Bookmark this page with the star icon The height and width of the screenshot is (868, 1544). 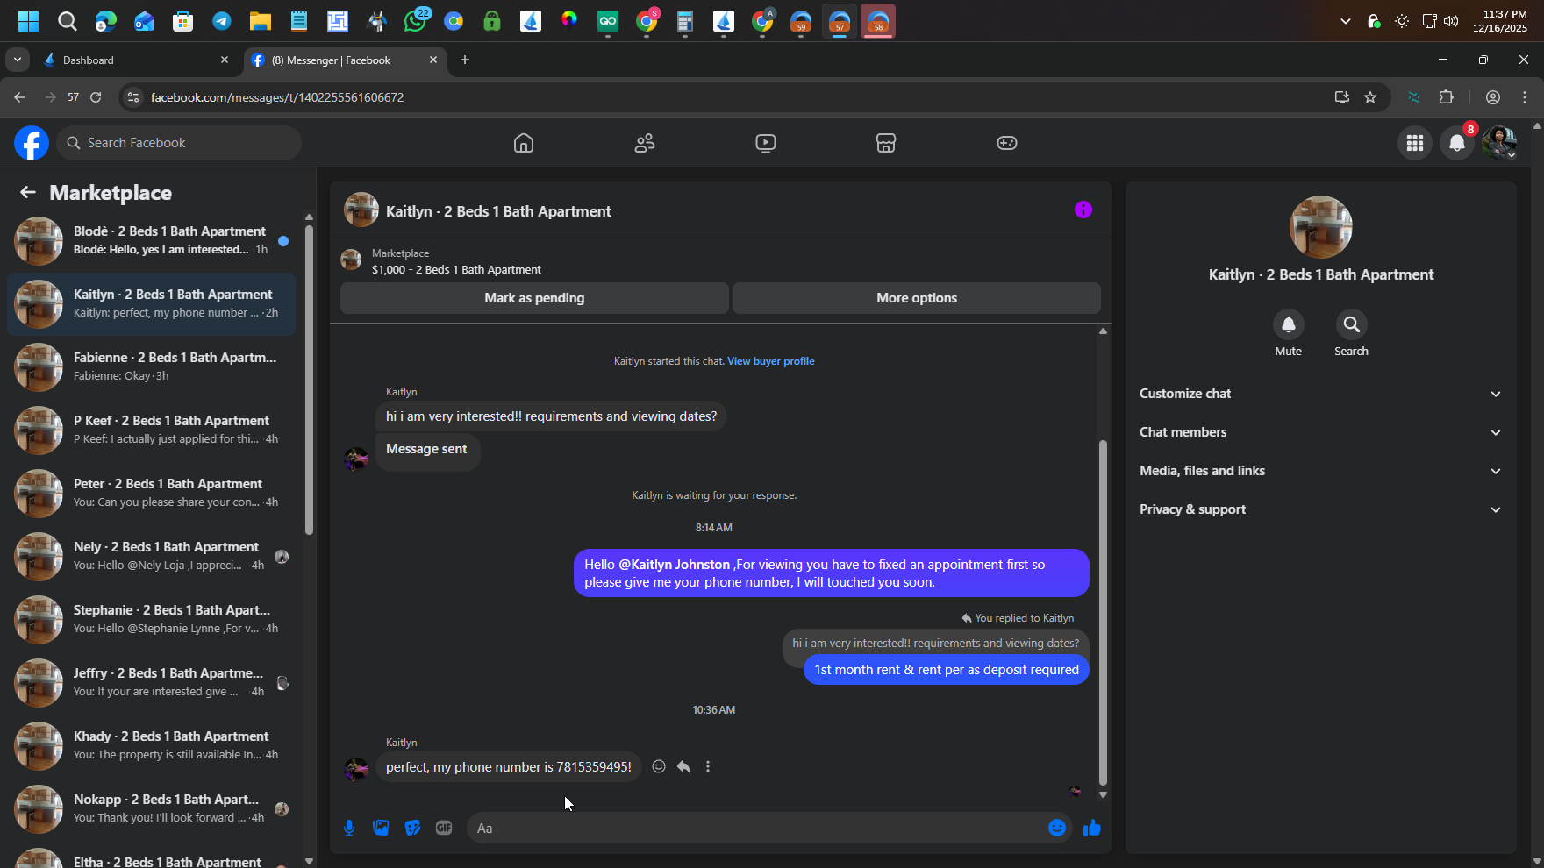[x=1370, y=97]
